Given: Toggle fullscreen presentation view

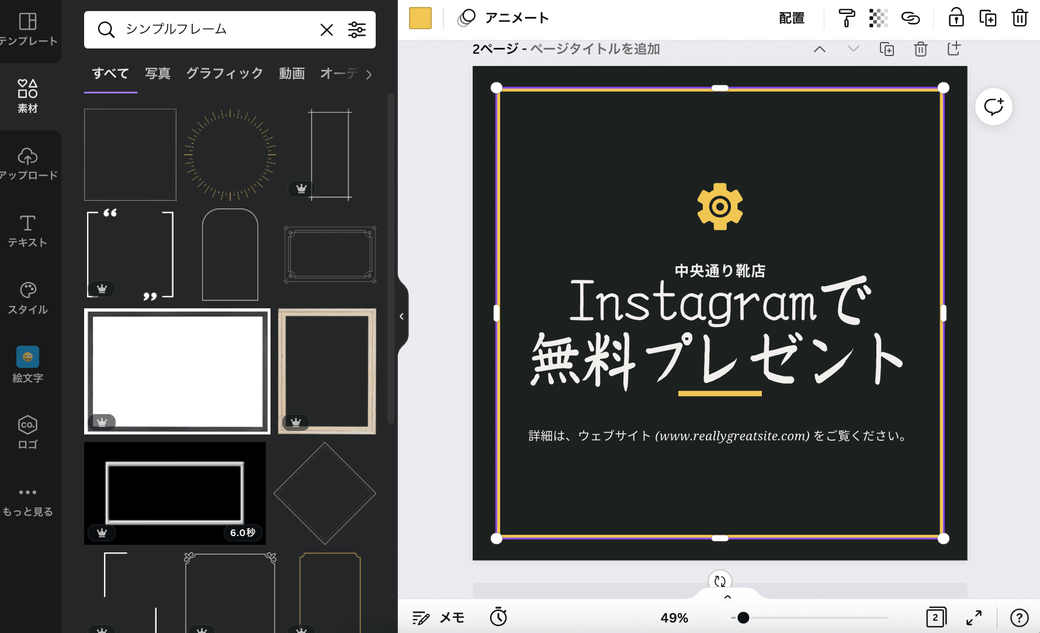Looking at the screenshot, I should [x=974, y=617].
